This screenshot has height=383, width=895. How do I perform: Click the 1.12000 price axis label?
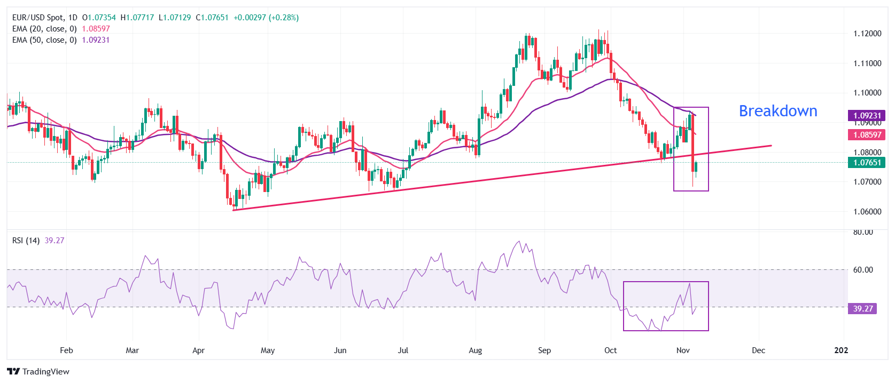point(867,34)
